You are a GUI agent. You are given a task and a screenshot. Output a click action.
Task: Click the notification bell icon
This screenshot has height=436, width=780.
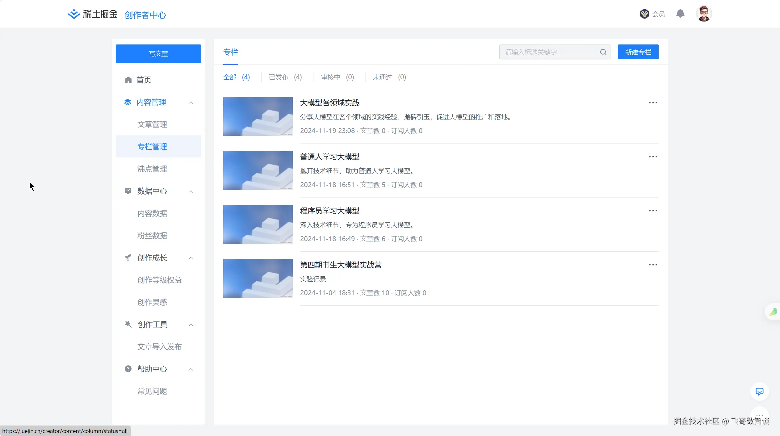pyautogui.click(x=681, y=14)
